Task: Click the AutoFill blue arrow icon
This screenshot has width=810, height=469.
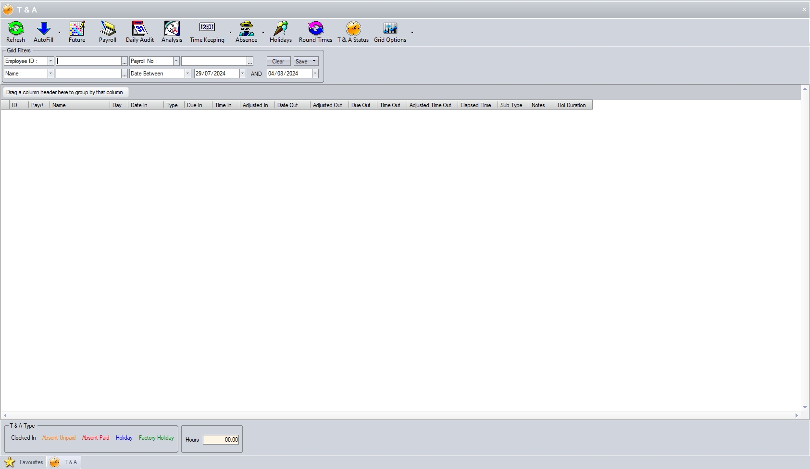Action: coord(43,29)
